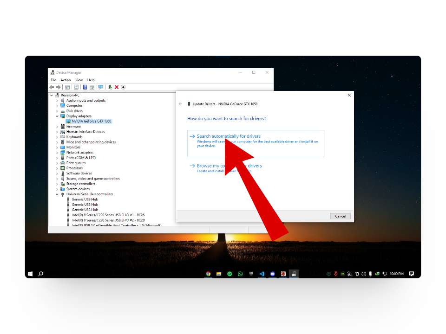This screenshot has width=446, height=334.
Task: Click the taskbar search magnifier icon
Action: pos(41,274)
